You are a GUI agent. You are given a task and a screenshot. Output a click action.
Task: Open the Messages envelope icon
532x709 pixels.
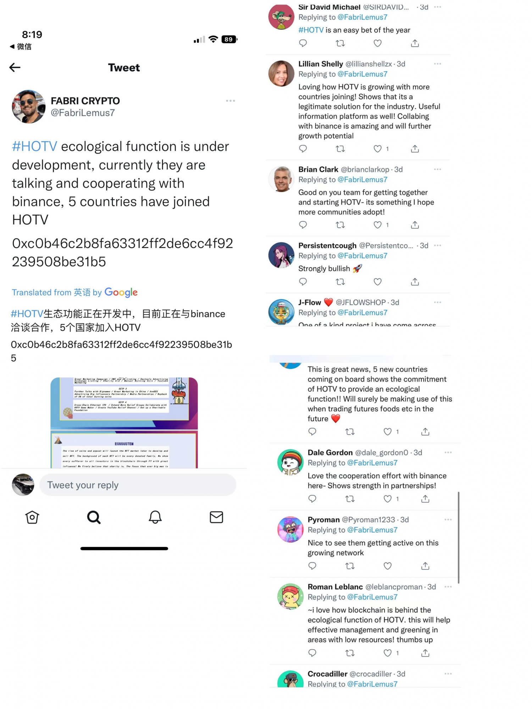(x=216, y=517)
